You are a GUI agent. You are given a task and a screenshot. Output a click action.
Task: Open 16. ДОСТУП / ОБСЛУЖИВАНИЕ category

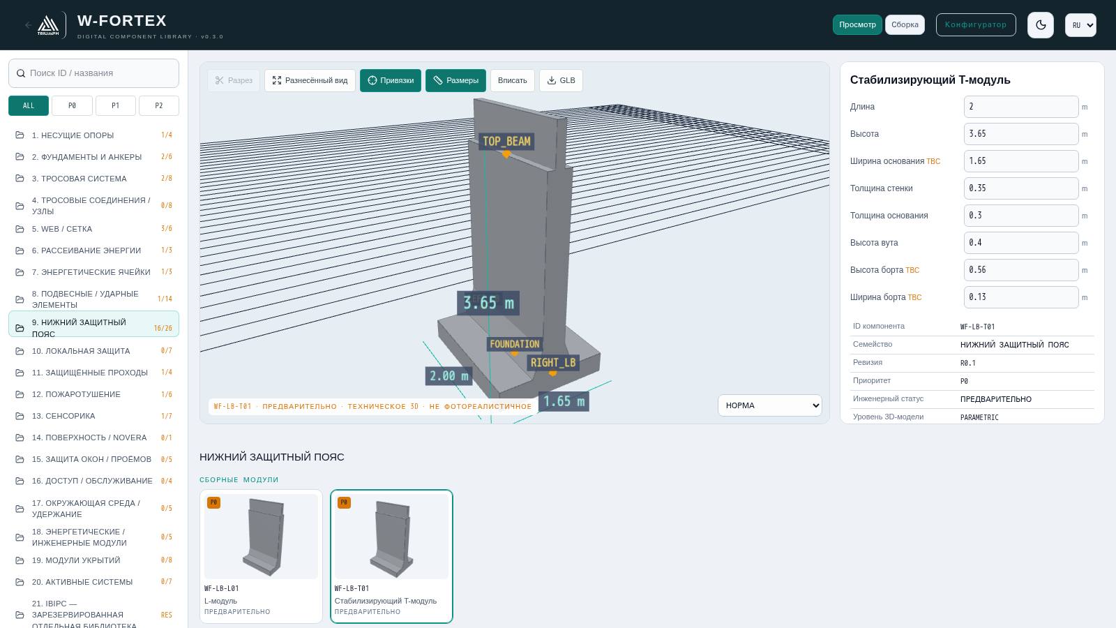coord(93,481)
